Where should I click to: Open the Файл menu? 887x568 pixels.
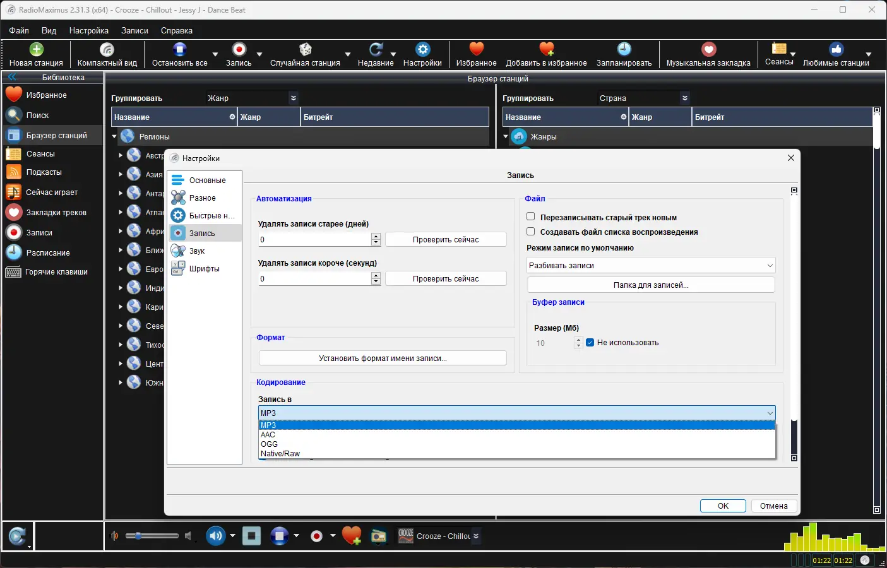19,30
